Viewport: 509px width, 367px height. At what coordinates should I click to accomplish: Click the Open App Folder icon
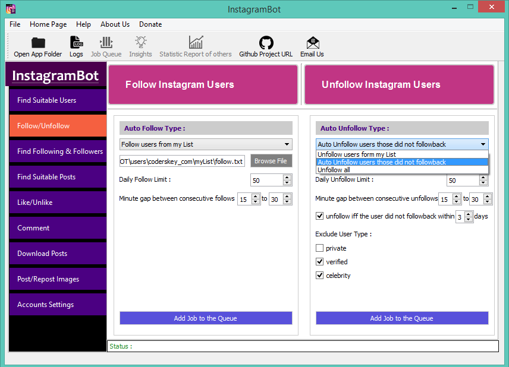(x=38, y=43)
